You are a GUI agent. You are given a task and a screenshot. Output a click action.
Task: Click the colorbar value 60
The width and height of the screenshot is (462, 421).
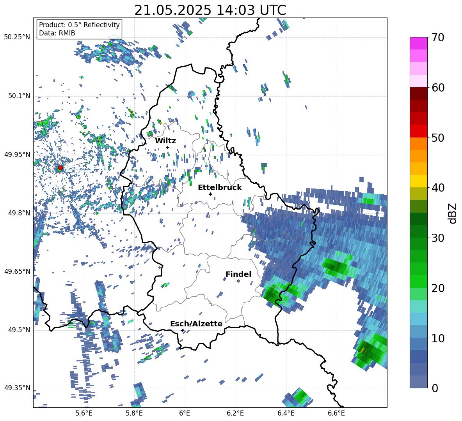[x=438, y=88]
